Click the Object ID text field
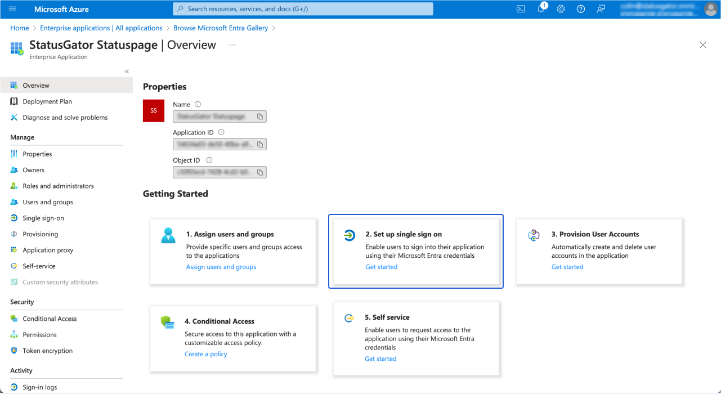The image size is (721, 394). coord(220,173)
